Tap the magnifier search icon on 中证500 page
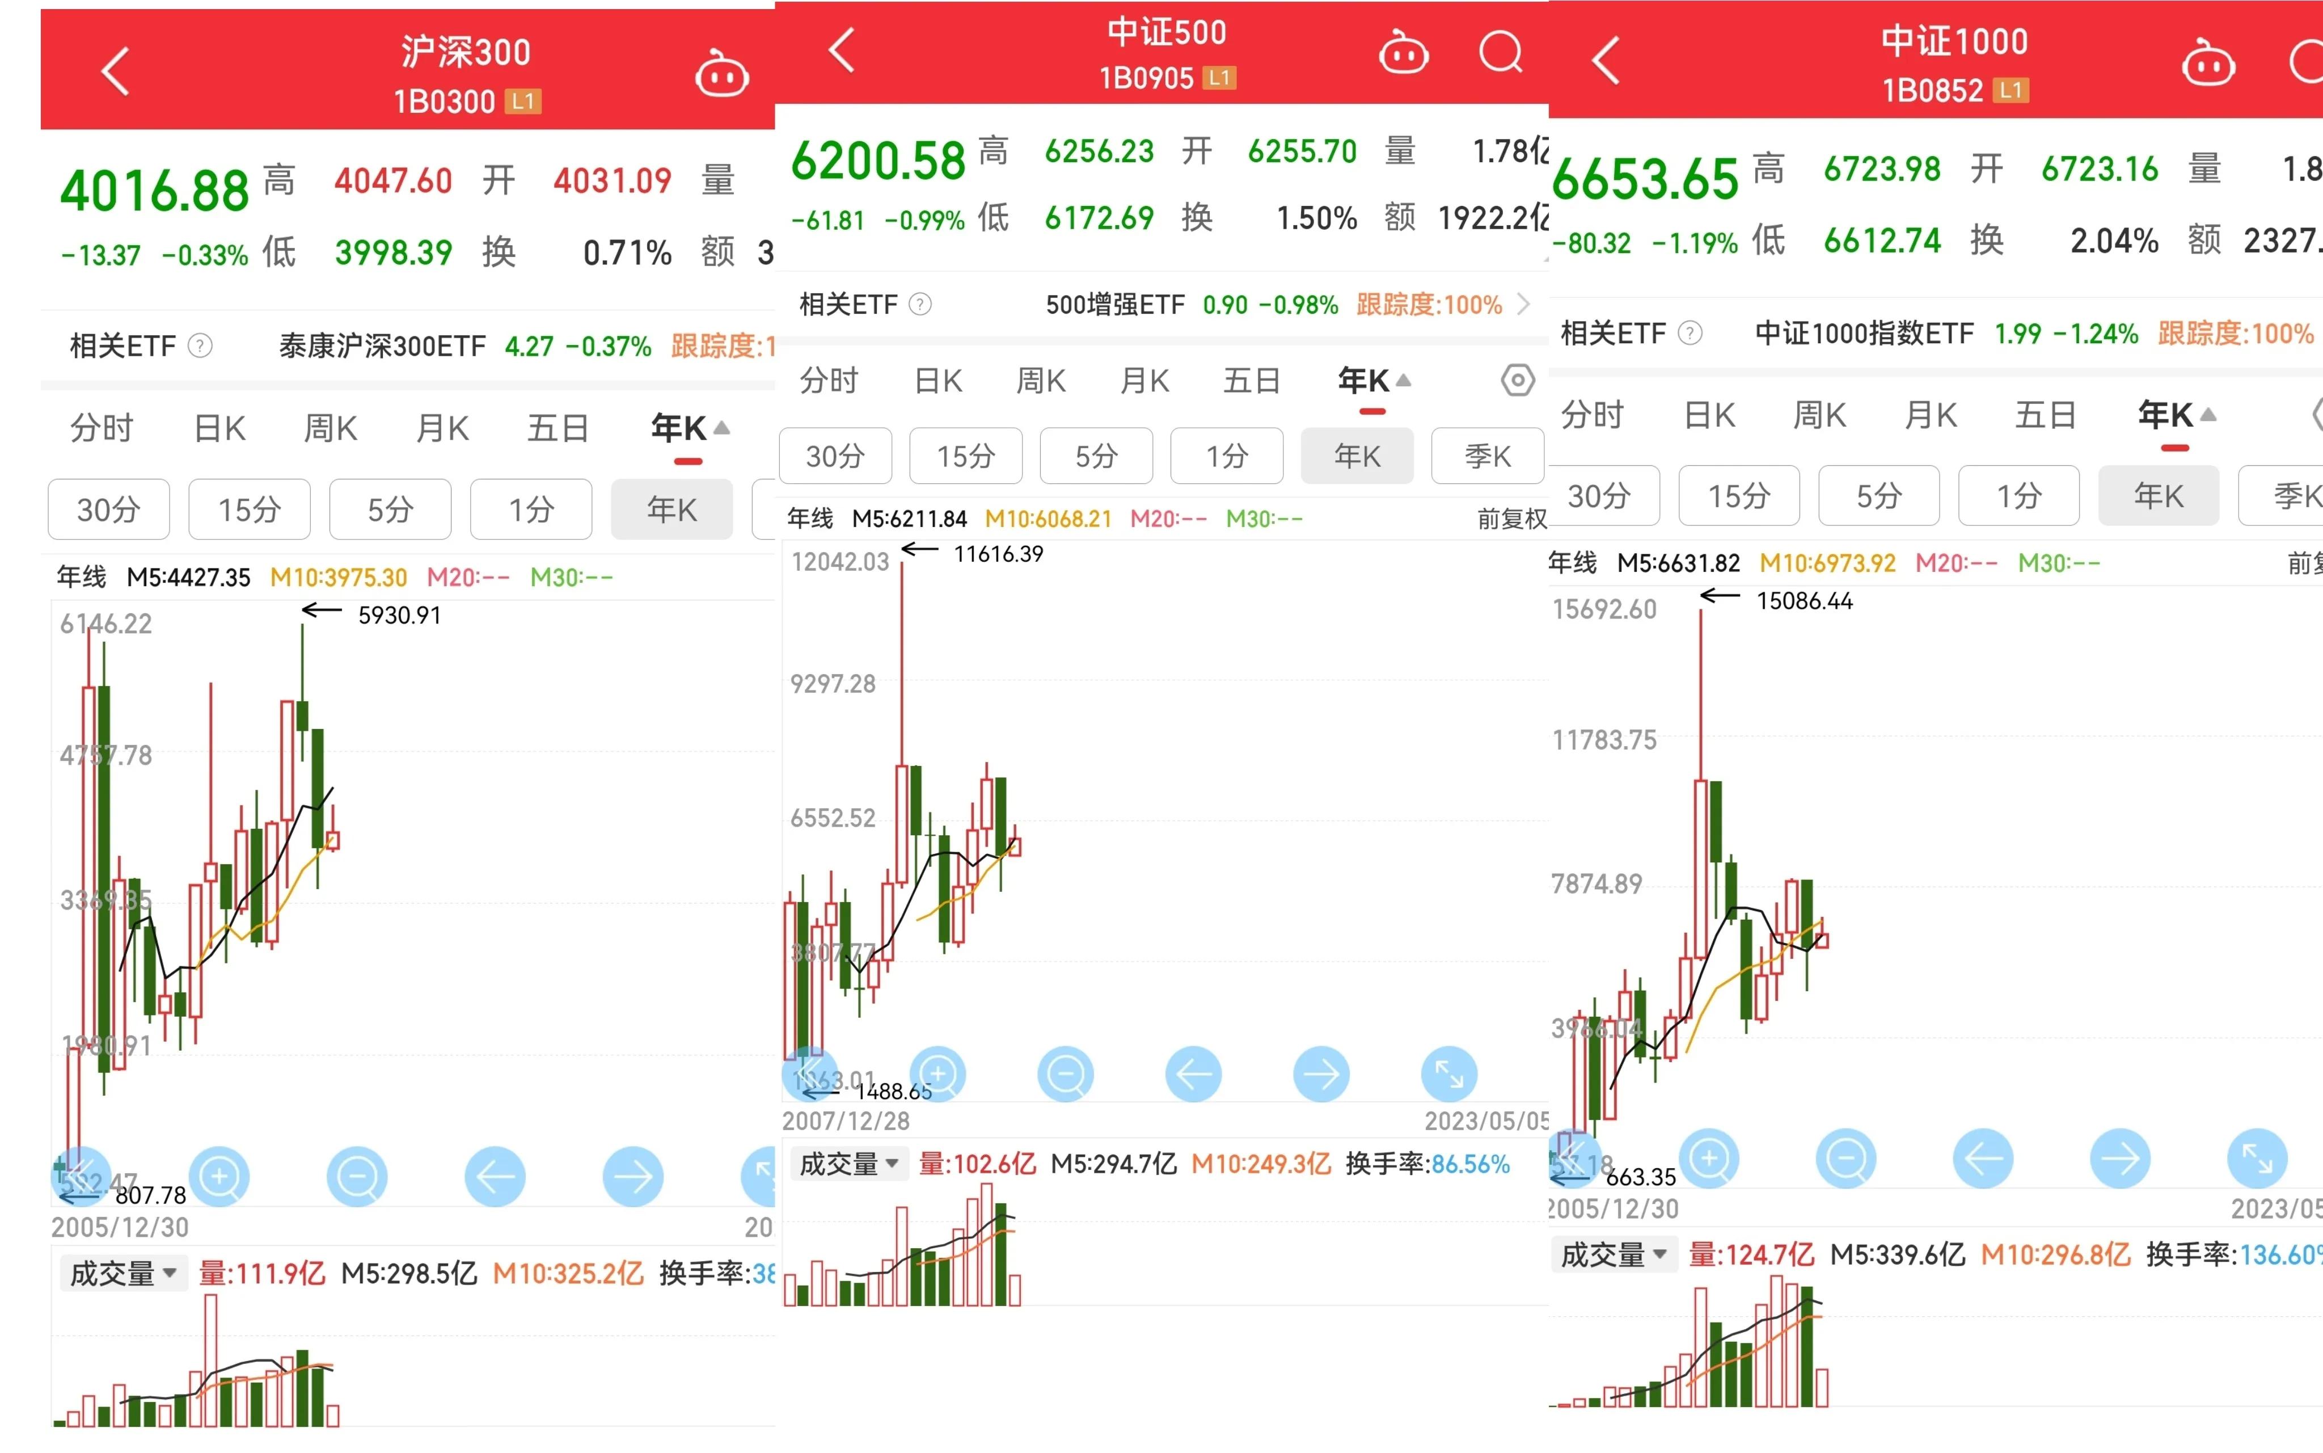The width and height of the screenshot is (2323, 1453). coord(1501,53)
